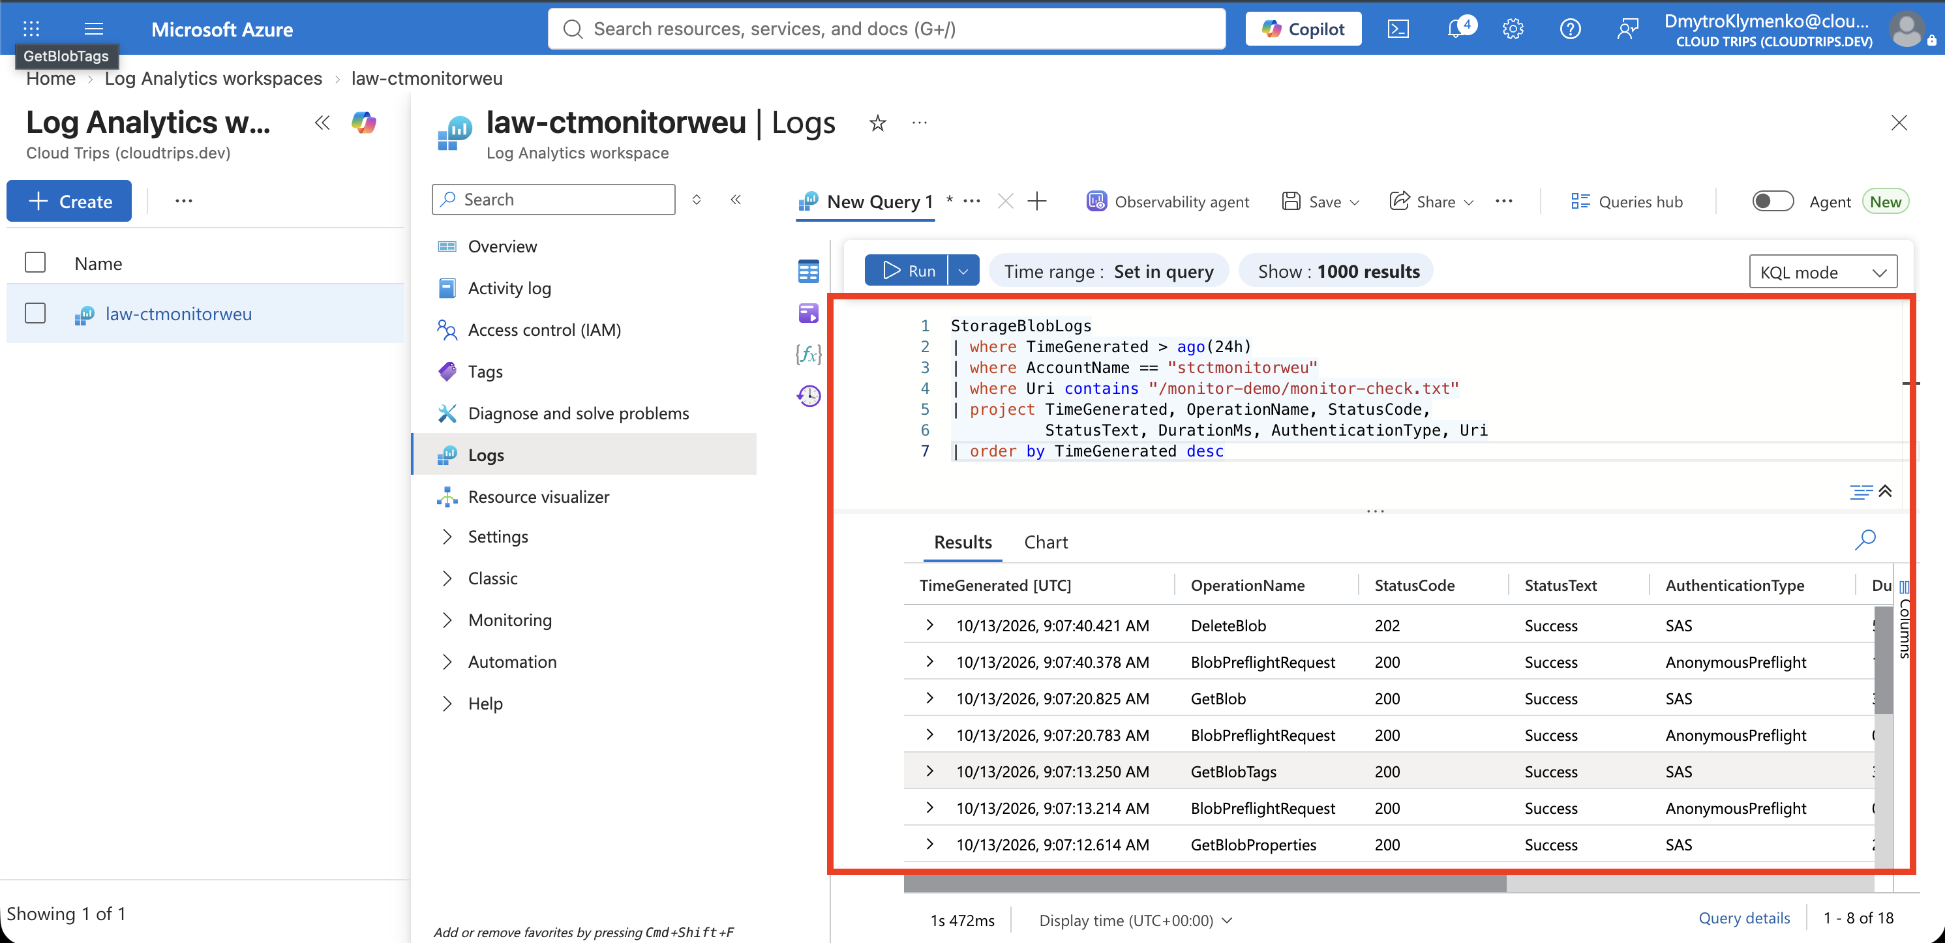Open Queries hub
This screenshot has height=943, width=1945.
pyautogui.click(x=1626, y=201)
